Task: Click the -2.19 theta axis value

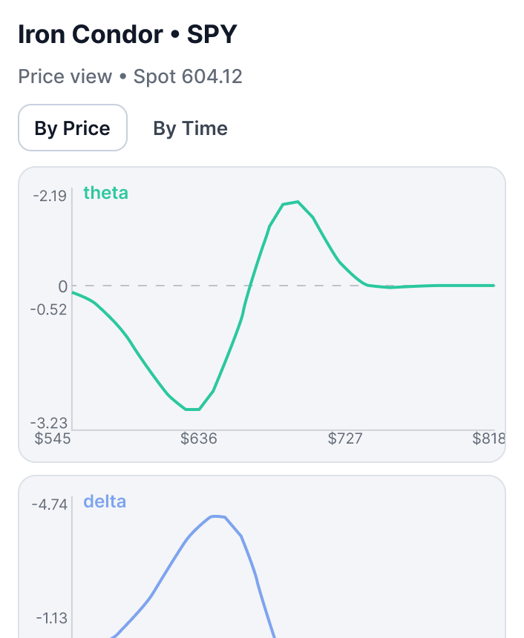Action: click(50, 196)
